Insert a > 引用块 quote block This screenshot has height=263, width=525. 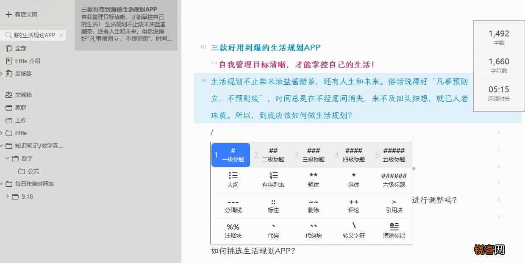394,206
